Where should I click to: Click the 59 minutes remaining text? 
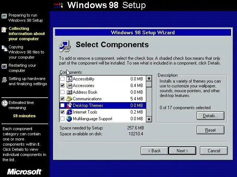tap(24, 116)
